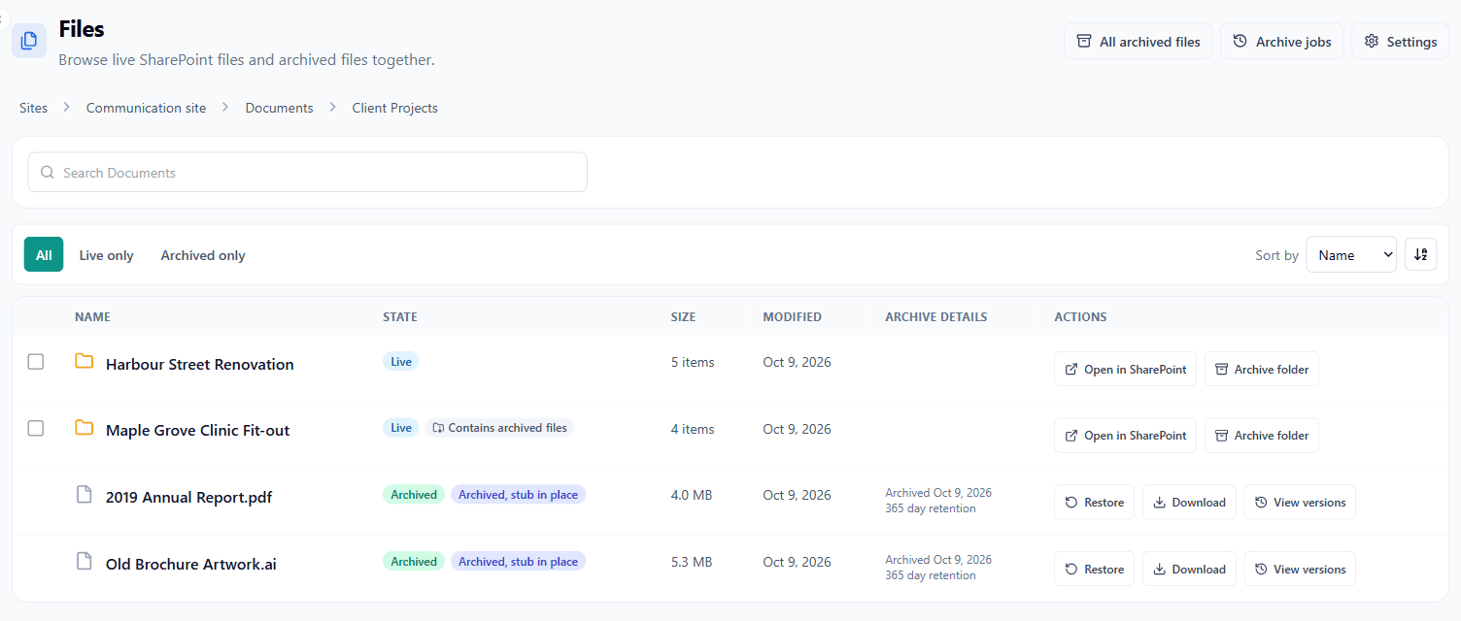Open Maple Grove Clinic Fit-out in SharePoint
This screenshot has width=1461, height=621.
click(x=1125, y=436)
